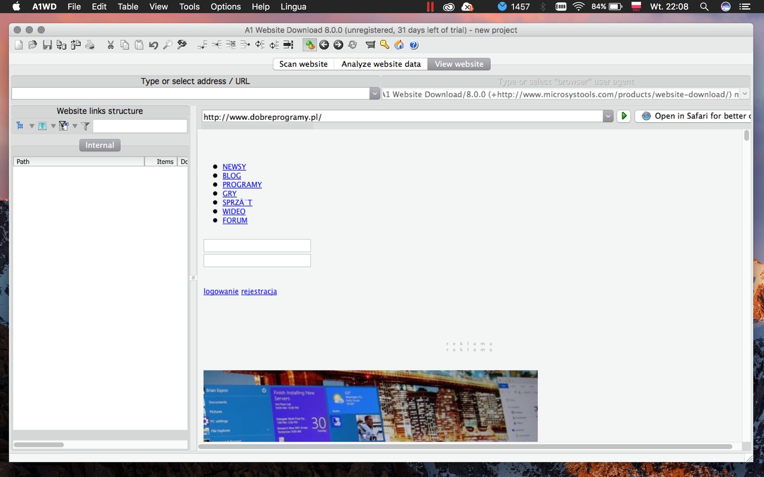The height and width of the screenshot is (477, 764).
Task: Open the Lingua menu
Action: [x=293, y=7]
